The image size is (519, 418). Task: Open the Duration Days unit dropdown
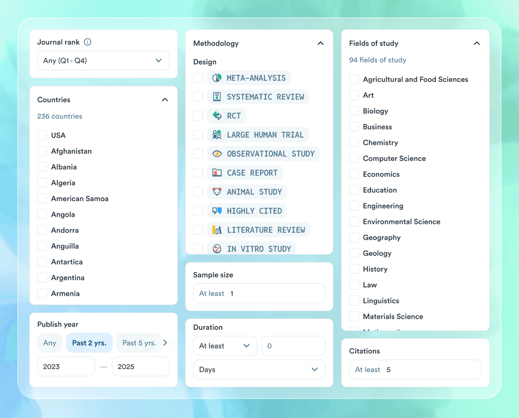[x=259, y=369]
